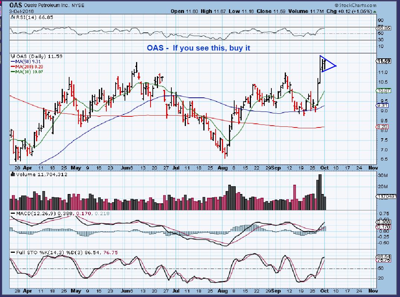Image resolution: width=400 pixels, height=297 pixels.
Task: Click the red 8.20 tag on the price axis
Action: 383,126
